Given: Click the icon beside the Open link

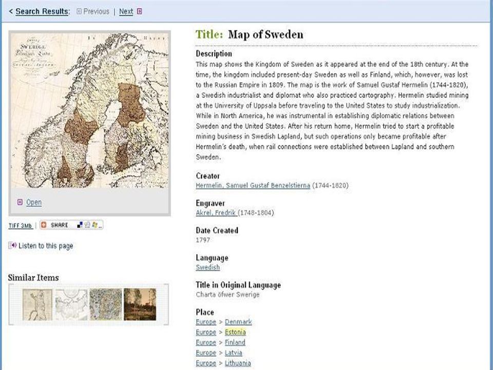Looking at the screenshot, I should (x=20, y=202).
